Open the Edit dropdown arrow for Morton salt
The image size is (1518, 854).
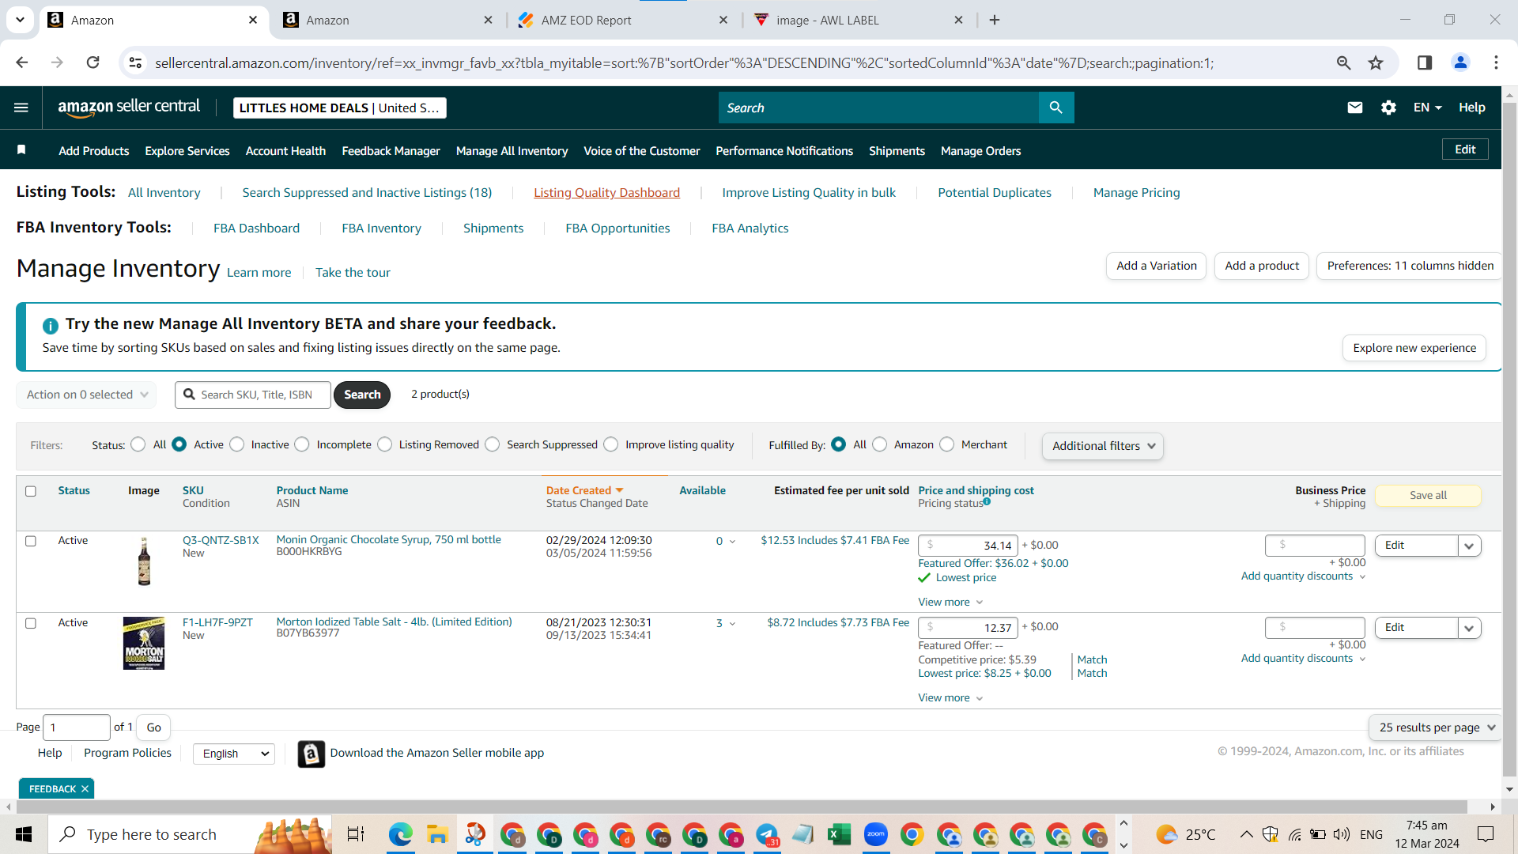click(x=1469, y=628)
